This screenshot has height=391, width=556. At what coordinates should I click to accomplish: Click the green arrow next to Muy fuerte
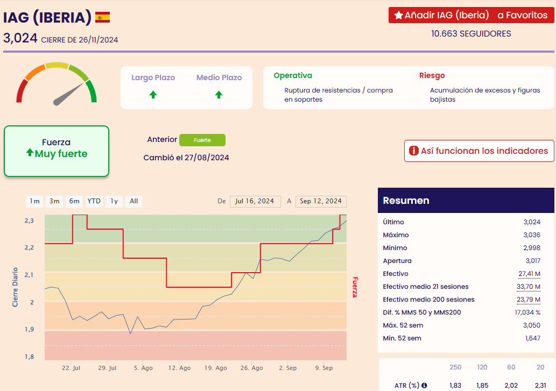point(30,153)
